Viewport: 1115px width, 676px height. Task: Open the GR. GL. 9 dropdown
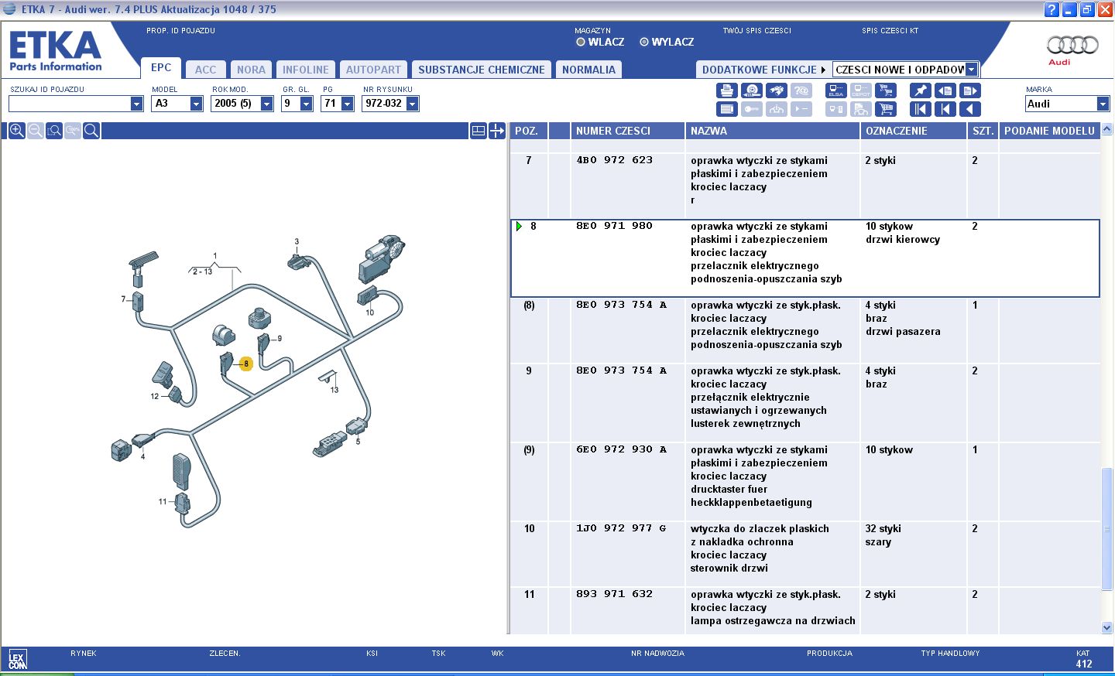[307, 104]
